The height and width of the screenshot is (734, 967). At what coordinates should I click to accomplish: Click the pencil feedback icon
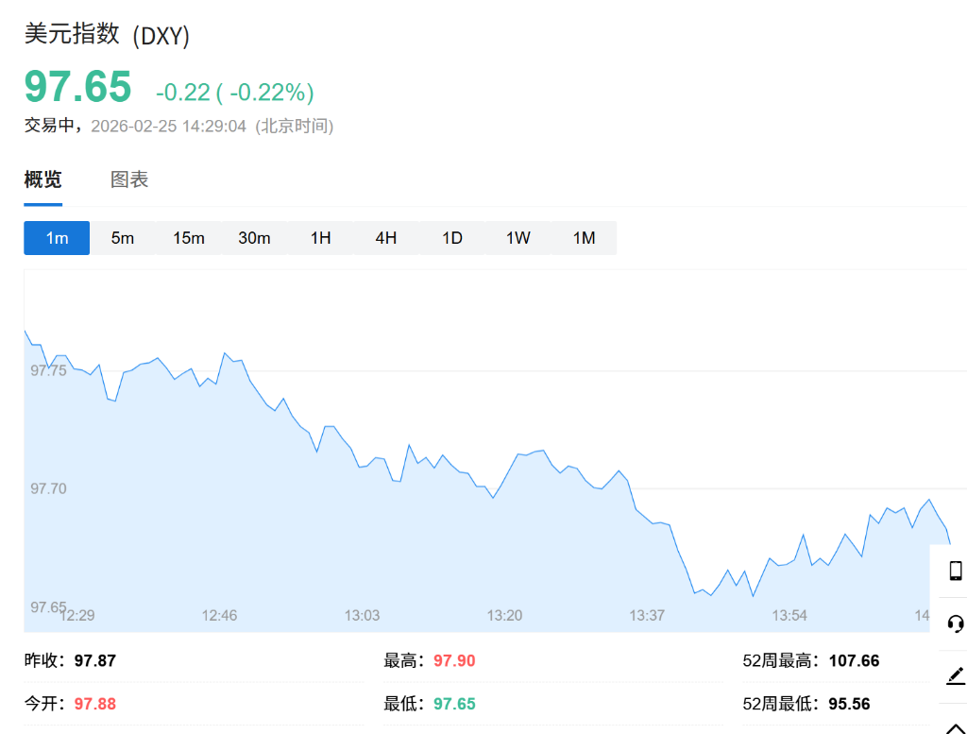[x=955, y=675]
